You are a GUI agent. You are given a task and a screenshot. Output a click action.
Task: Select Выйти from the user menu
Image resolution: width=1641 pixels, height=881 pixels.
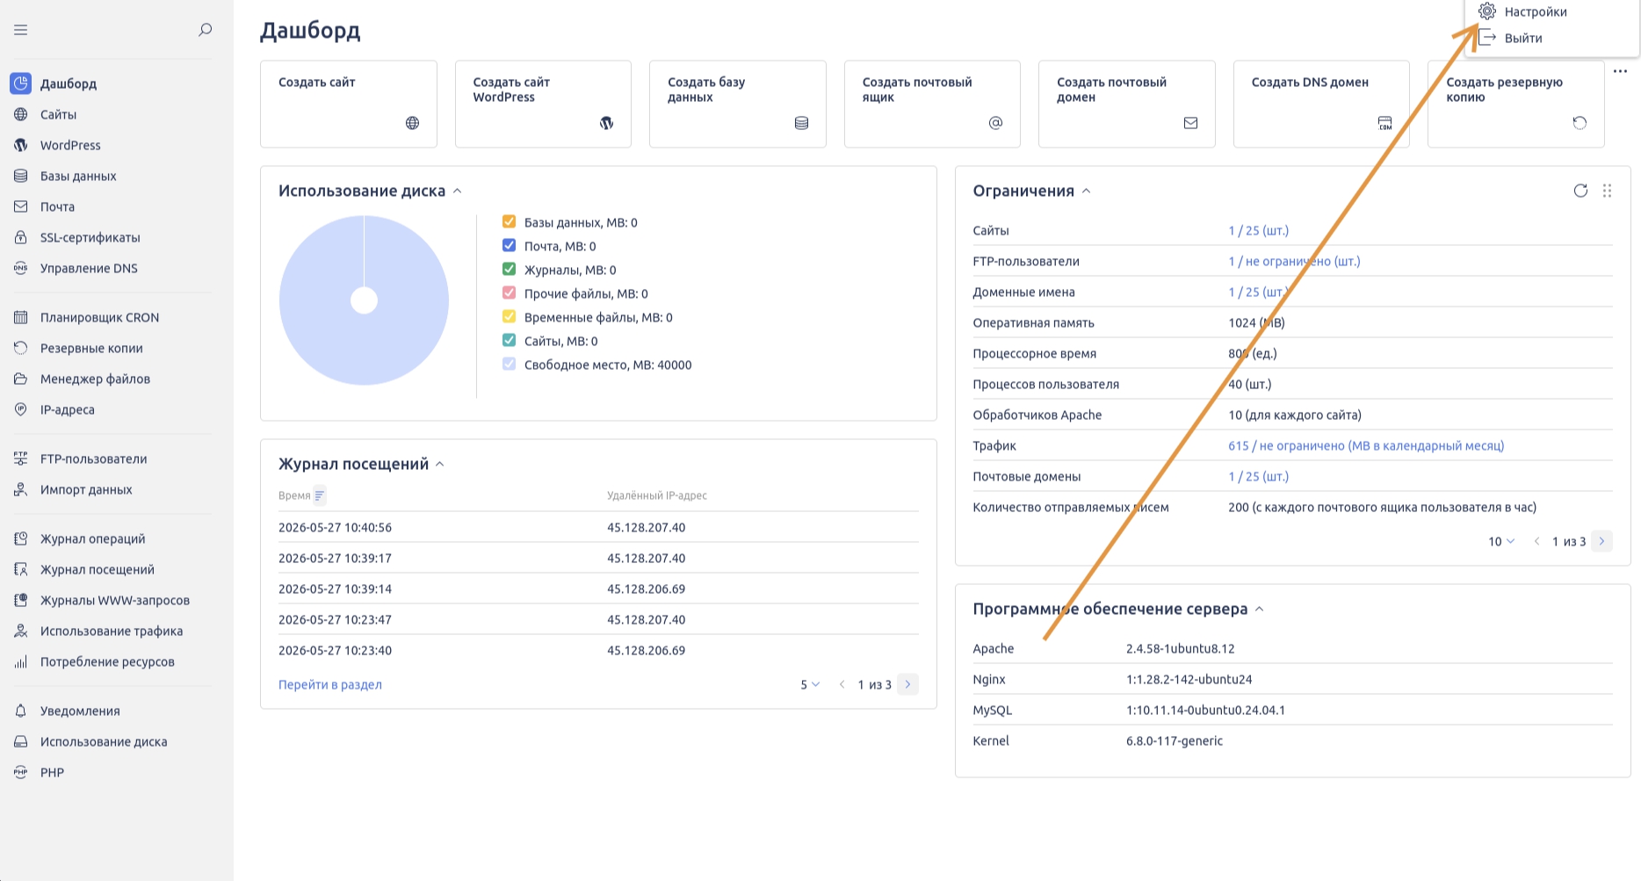(1523, 38)
